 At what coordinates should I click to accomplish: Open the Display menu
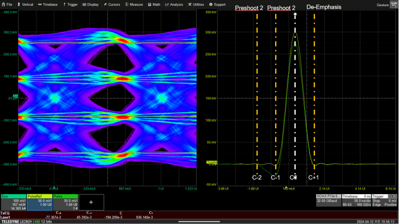pyautogui.click(x=91, y=4)
